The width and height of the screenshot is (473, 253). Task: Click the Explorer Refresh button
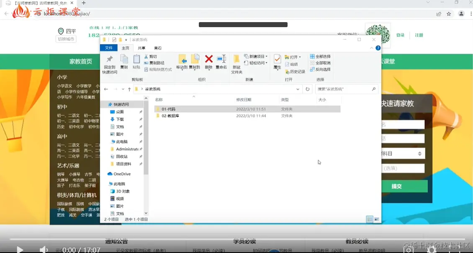pyautogui.click(x=307, y=89)
